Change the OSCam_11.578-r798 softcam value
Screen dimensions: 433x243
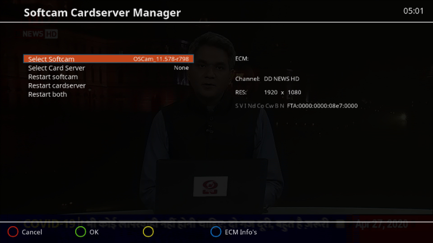click(161, 59)
